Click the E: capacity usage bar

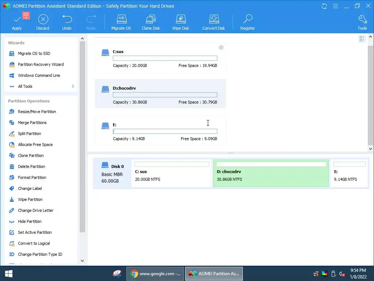pos(165,131)
